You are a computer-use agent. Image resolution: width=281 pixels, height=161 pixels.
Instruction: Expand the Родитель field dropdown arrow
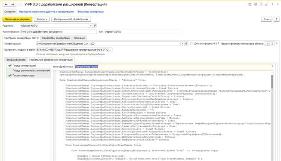91,25
